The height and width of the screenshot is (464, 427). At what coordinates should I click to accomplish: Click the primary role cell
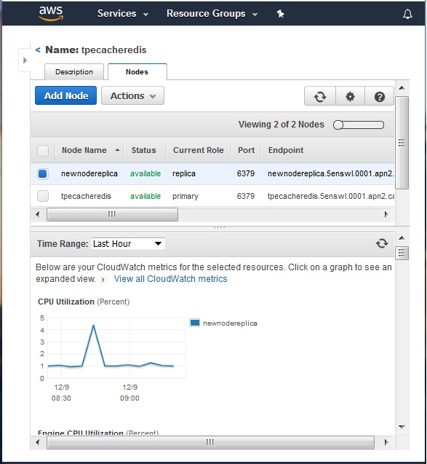[x=185, y=196]
